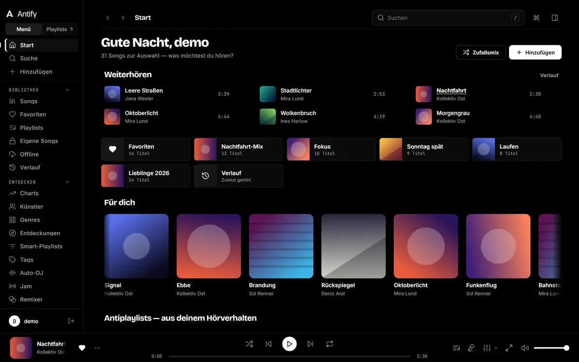Viewport: 579px width, 362px height.
Task: Toggle shuffle in the player controls
Action: pos(249,344)
